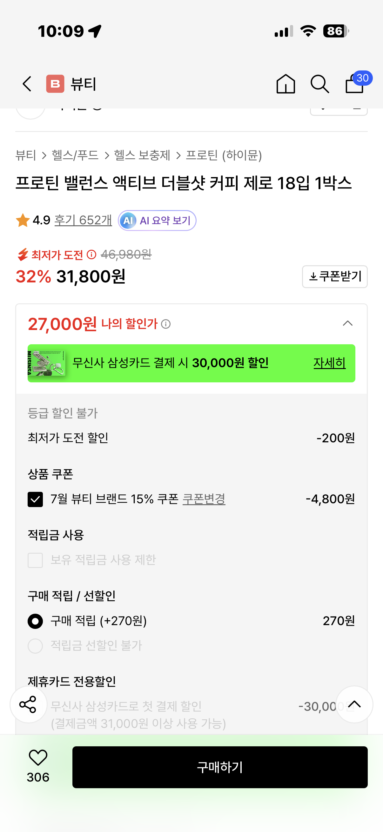383x832 pixels.
Task: Open the home icon in header
Action: [x=286, y=84]
